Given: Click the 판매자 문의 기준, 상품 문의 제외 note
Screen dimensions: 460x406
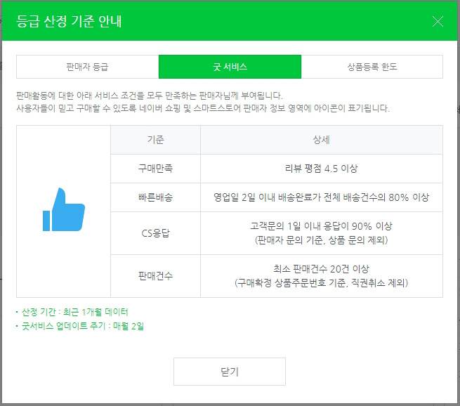Looking at the screenshot, I should point(321,240).
